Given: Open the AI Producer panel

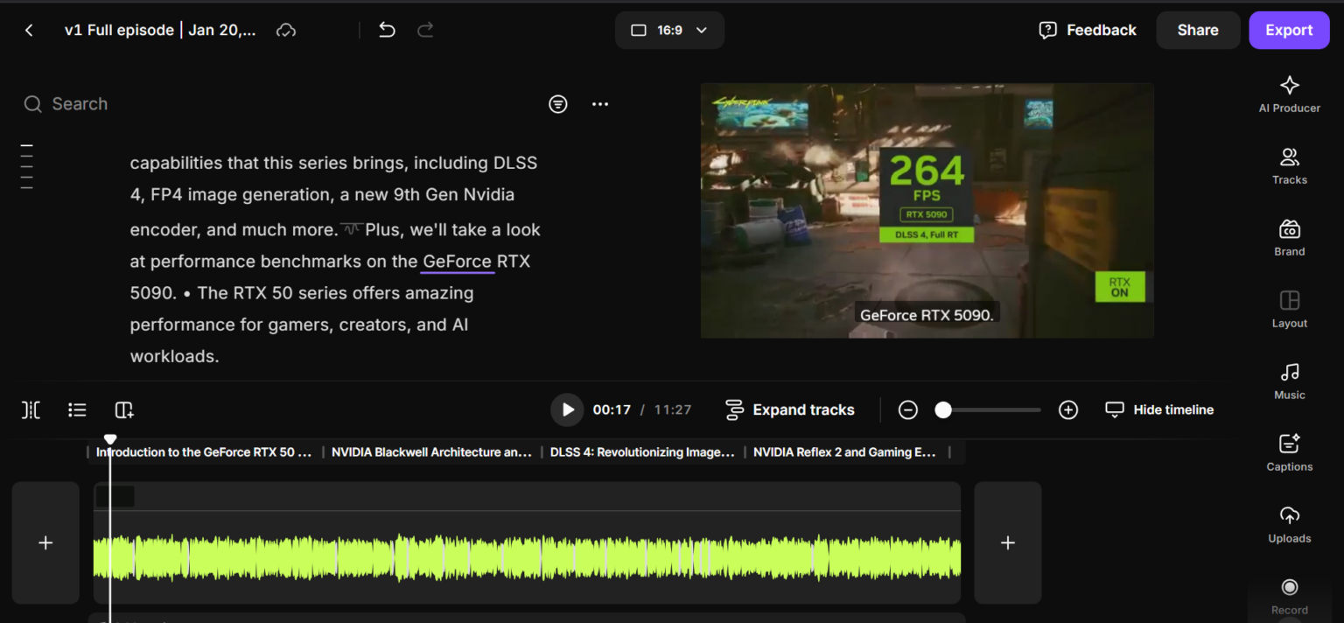Looking at the screenshot, I should point(1289,92).
